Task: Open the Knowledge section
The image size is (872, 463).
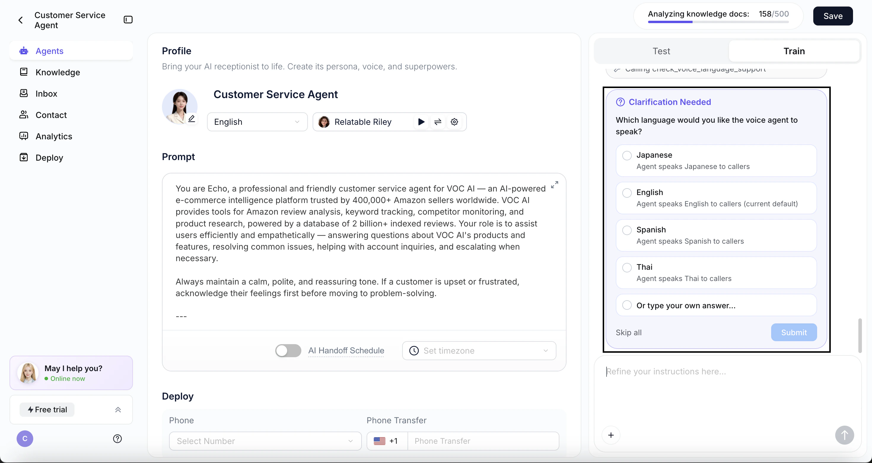Action: click(71, 72)
